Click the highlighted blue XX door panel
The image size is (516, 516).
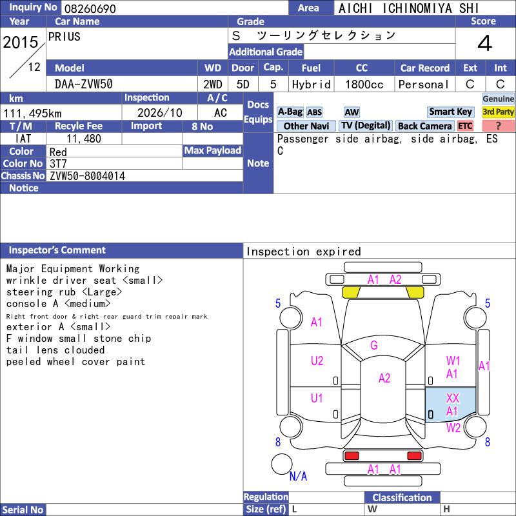[450, 404]
